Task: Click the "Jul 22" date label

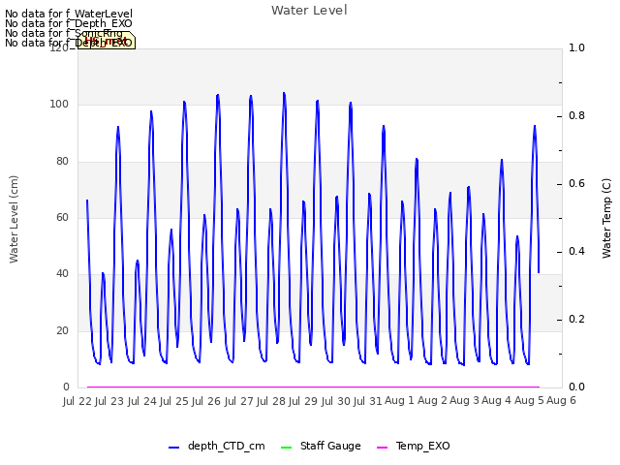Action: click(x=77, y=401)
